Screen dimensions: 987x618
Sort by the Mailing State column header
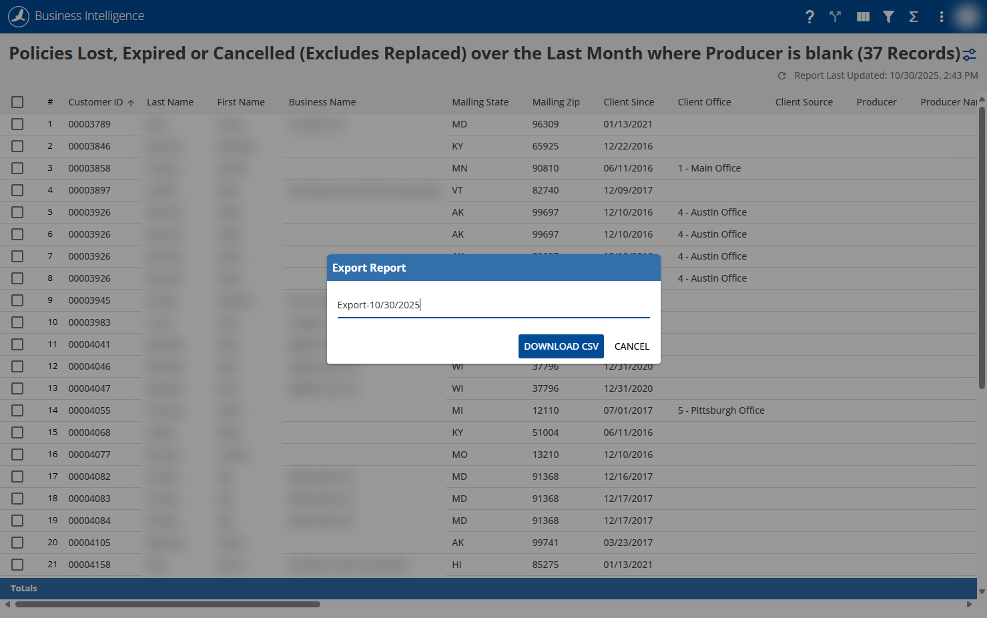coord(480,102)
